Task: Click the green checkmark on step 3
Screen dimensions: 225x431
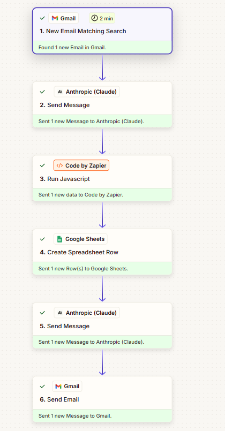Action: click(42, 165)
